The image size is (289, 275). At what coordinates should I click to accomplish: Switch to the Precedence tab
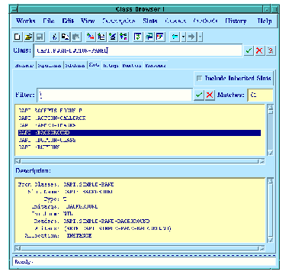pyautogui.click(x=156, y=66)
